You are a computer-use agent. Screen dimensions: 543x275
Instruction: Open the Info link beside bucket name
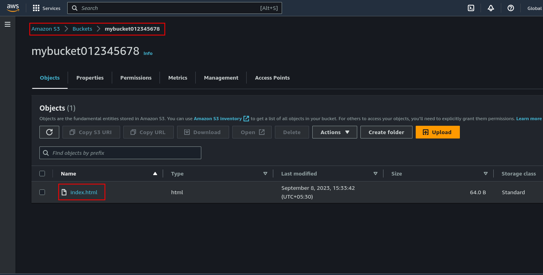(x=148, y=53)
